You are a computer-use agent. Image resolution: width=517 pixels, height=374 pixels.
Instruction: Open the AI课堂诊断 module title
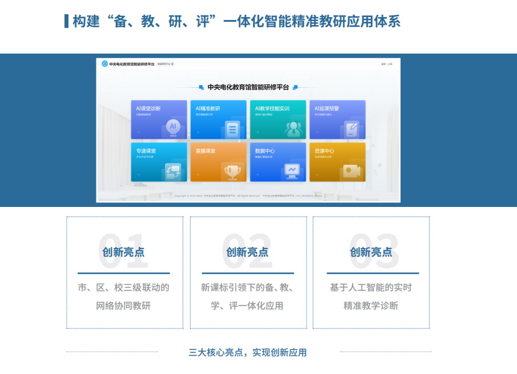point(148,108)
